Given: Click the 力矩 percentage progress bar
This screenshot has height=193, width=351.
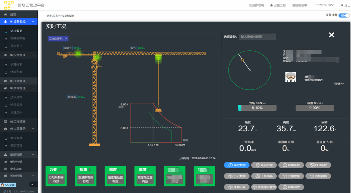Looking at the screenshot, I should [x=257, y=108].
